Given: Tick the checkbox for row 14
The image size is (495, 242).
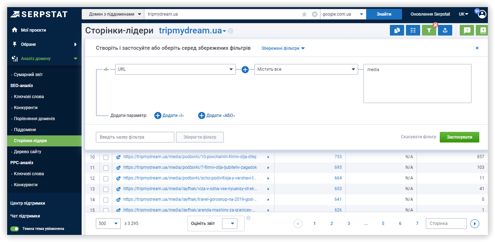Looking at the screenshot, I should point(106,200).
